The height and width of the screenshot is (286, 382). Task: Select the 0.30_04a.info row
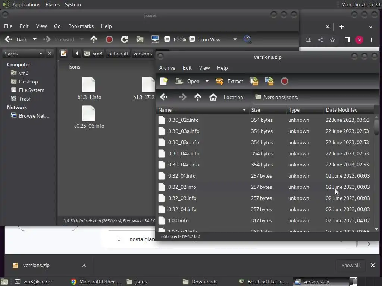tap(265, 153)
